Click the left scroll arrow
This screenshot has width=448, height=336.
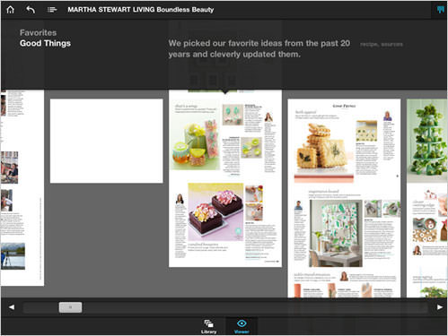coord(12,307)
